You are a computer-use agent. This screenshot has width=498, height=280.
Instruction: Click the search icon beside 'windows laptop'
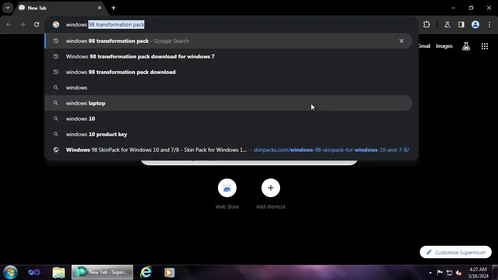tap(56, 103)
